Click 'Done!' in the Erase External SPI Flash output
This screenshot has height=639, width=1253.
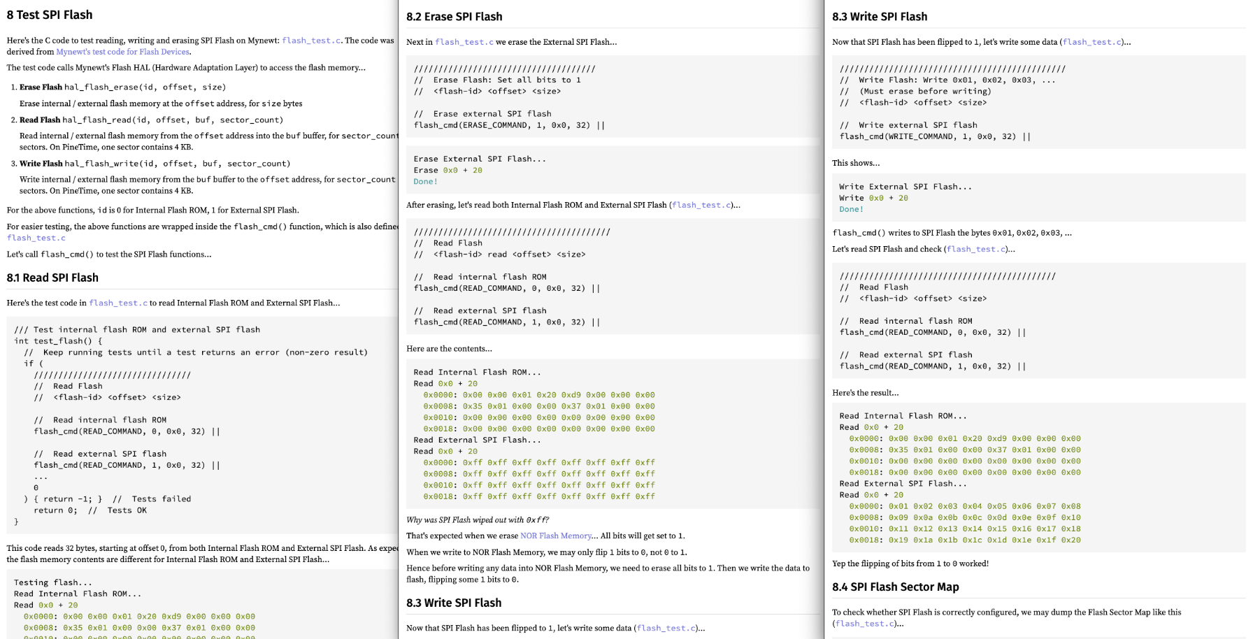425,182
